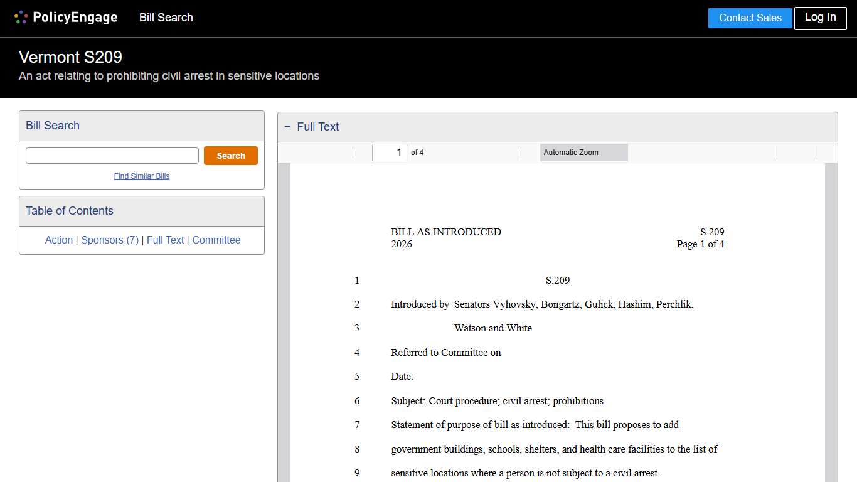Click inside the Bill Search text field
The height and width of the screenshot is (482, 857).
pyautogui.click(x=112, y=155)
